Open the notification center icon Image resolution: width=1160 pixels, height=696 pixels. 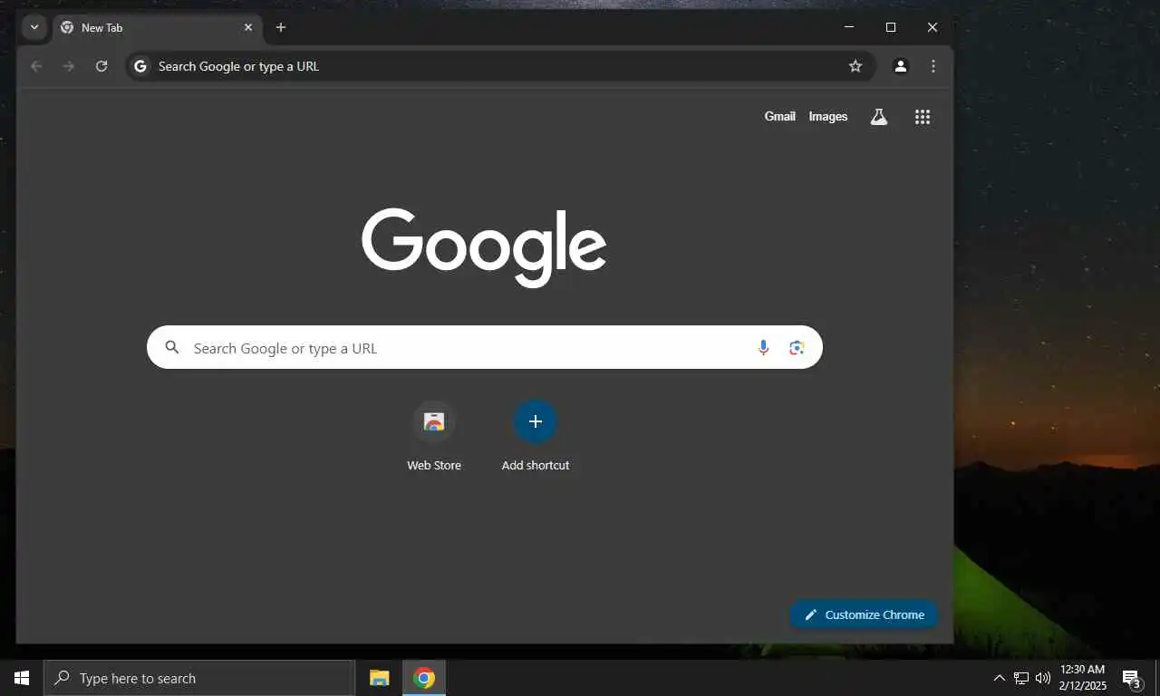click(x=1132, y=678)
